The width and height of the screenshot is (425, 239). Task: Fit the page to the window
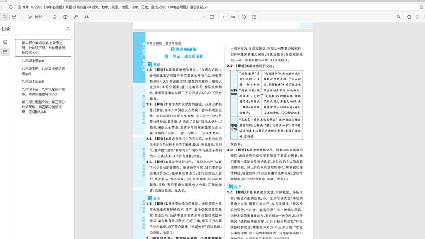click(x=212, y=17)
